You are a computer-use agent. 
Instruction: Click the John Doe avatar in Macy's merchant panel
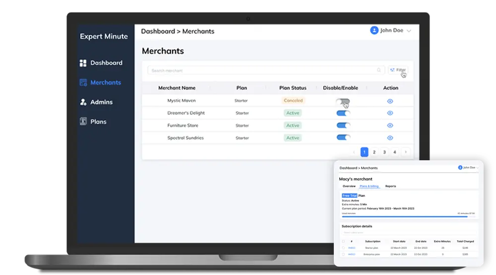click(x=460, y=168)
